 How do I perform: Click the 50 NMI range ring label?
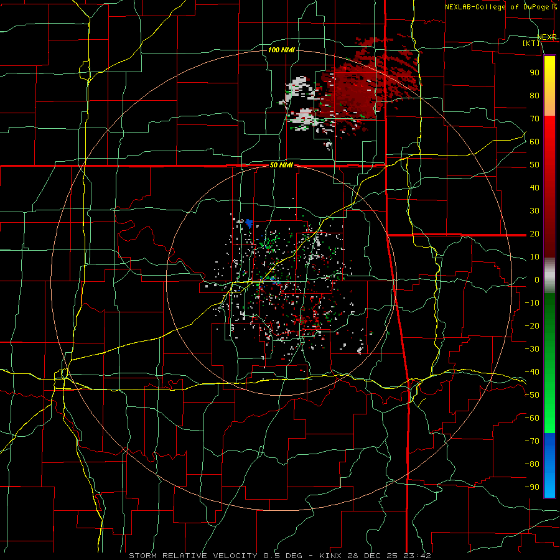(281, 165)
